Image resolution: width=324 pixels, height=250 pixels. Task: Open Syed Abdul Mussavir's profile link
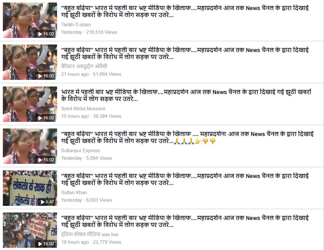pyautogui.click(x=83, y=109)
